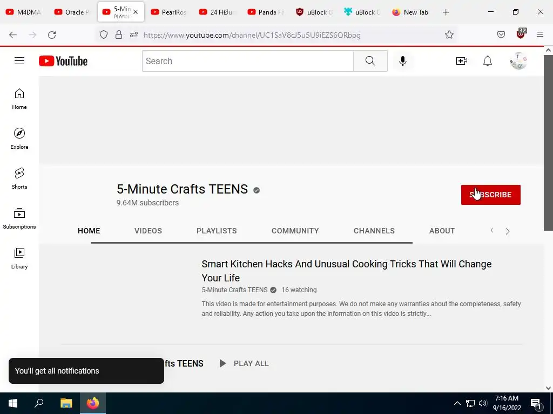Click Firefox icon in taskbar

pos(93,403)
